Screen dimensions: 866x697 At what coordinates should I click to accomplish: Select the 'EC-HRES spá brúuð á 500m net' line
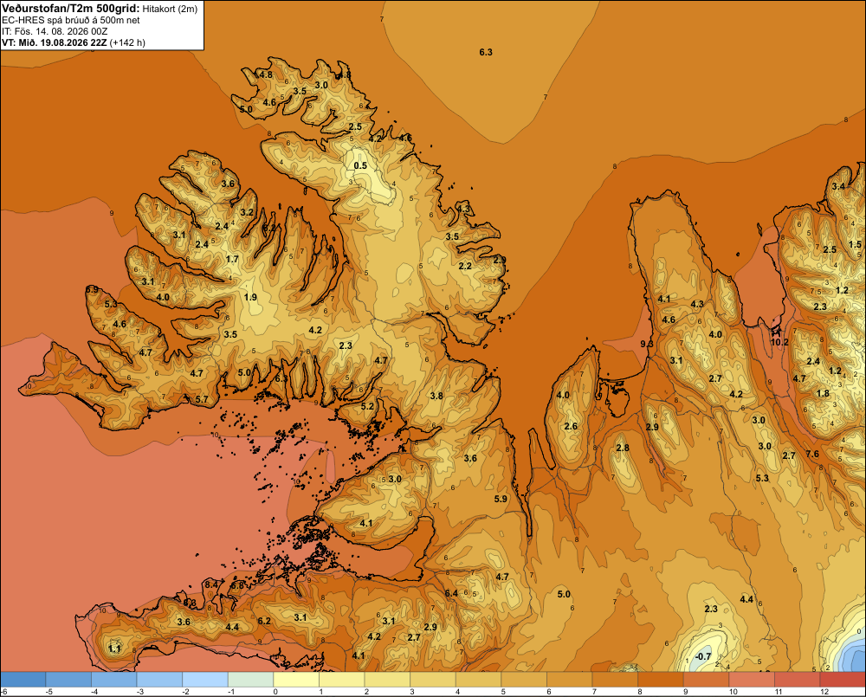tap(71, 20)
